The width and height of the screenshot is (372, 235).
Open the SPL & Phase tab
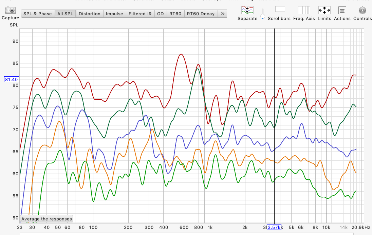pyautogui.click(x=37, y=14)
